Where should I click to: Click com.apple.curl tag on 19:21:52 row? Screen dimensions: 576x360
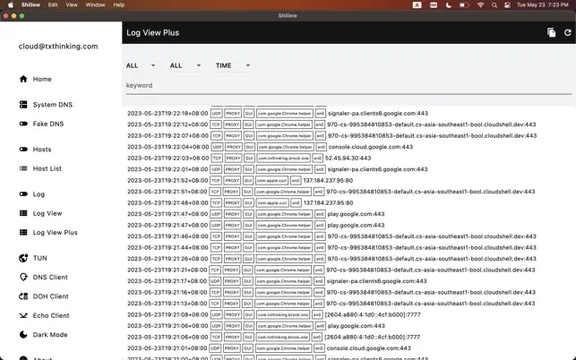(x=271, y=180)
